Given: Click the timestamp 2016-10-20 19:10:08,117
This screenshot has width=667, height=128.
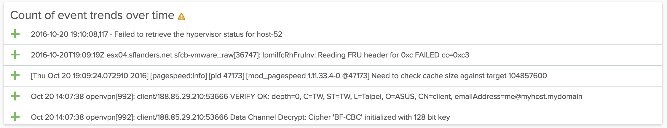Looking at the screenshot, I should (69, 34).
